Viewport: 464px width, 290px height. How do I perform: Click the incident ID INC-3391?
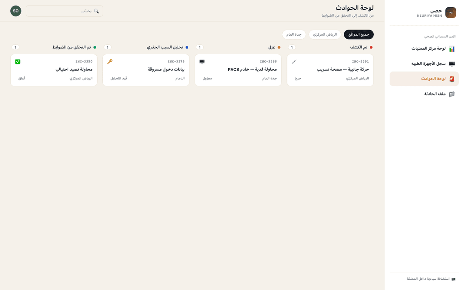[x=360, y=61]
